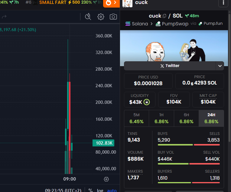Open the three-dot options menu
Screen dimensions: 231x192
[223, 3]
